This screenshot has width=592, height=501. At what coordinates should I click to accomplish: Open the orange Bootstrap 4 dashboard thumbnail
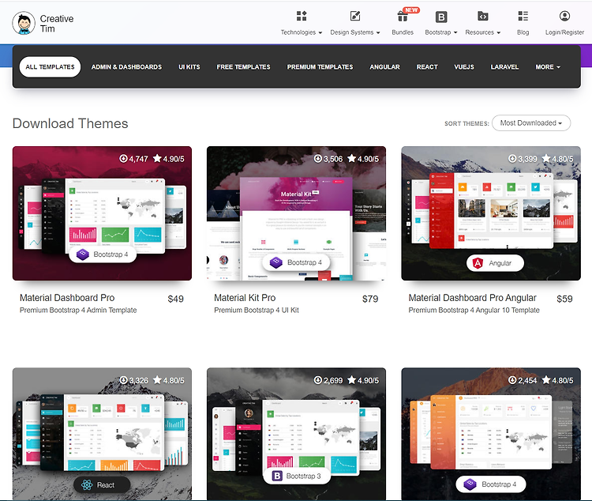coord(491,434)
